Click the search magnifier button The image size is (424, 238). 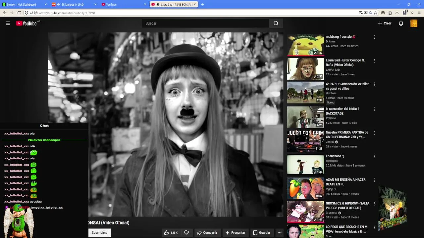click(276, 23)
